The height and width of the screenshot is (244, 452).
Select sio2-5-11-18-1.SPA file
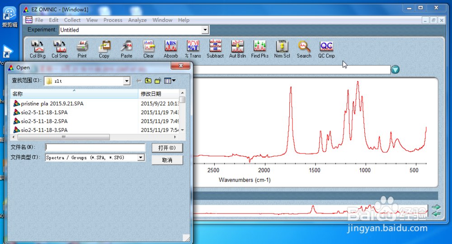click(x=44, y=112)
